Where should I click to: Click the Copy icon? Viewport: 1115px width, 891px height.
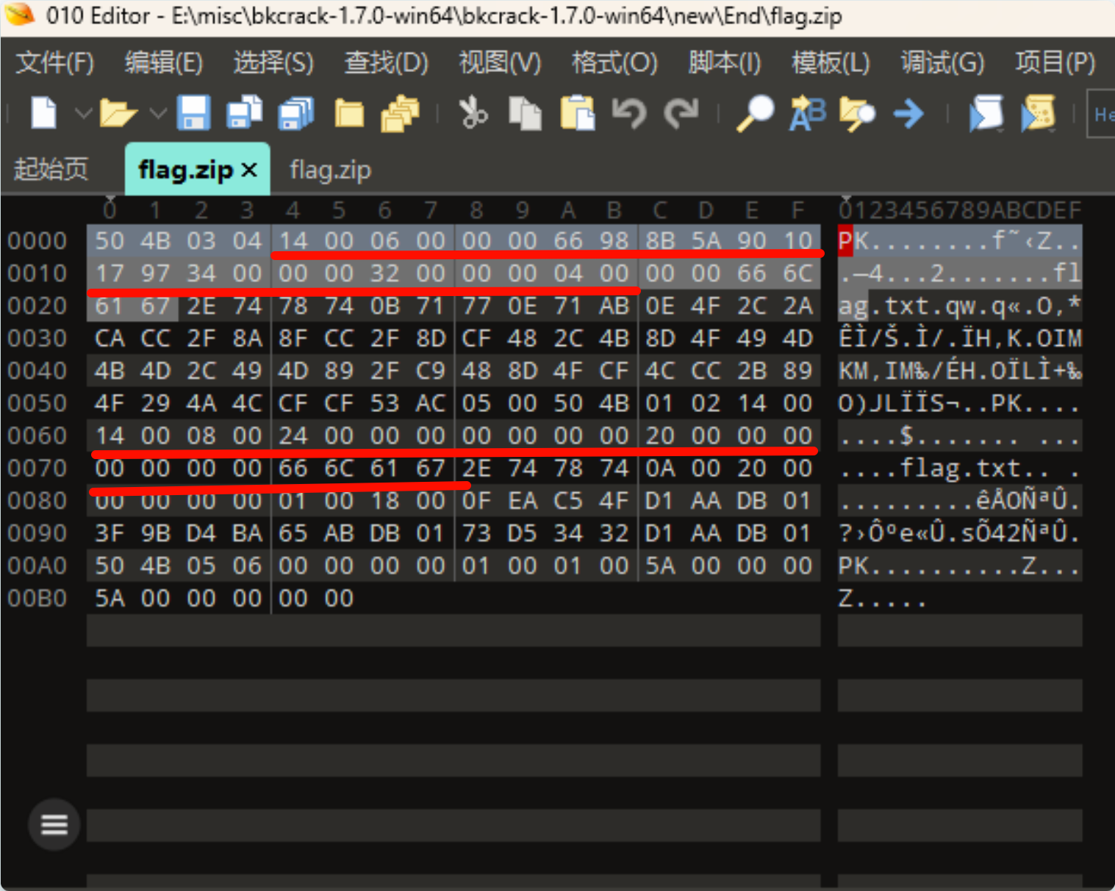click(525, 113)
